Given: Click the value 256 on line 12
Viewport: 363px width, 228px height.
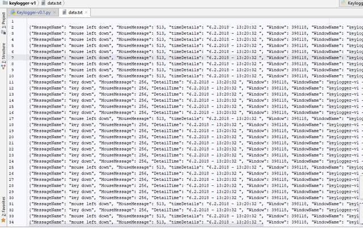Looking at the screenshot, I should 142,88.
